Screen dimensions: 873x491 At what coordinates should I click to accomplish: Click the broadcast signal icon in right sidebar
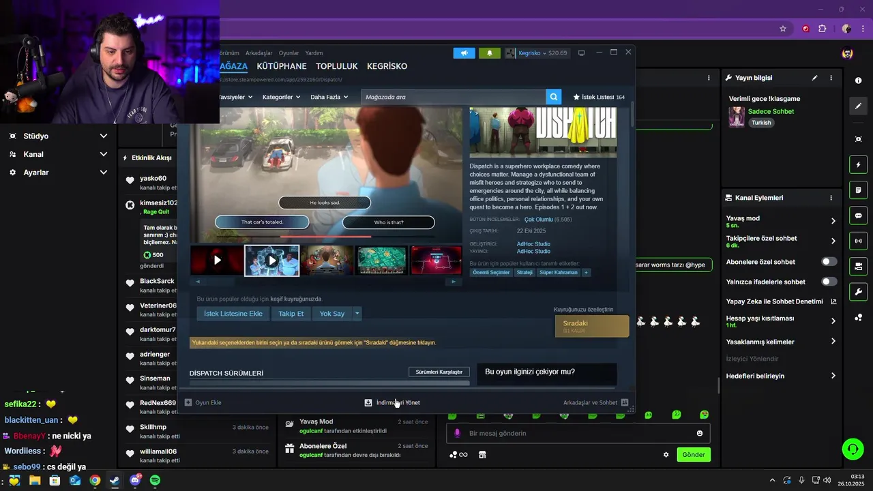[858, 241]
